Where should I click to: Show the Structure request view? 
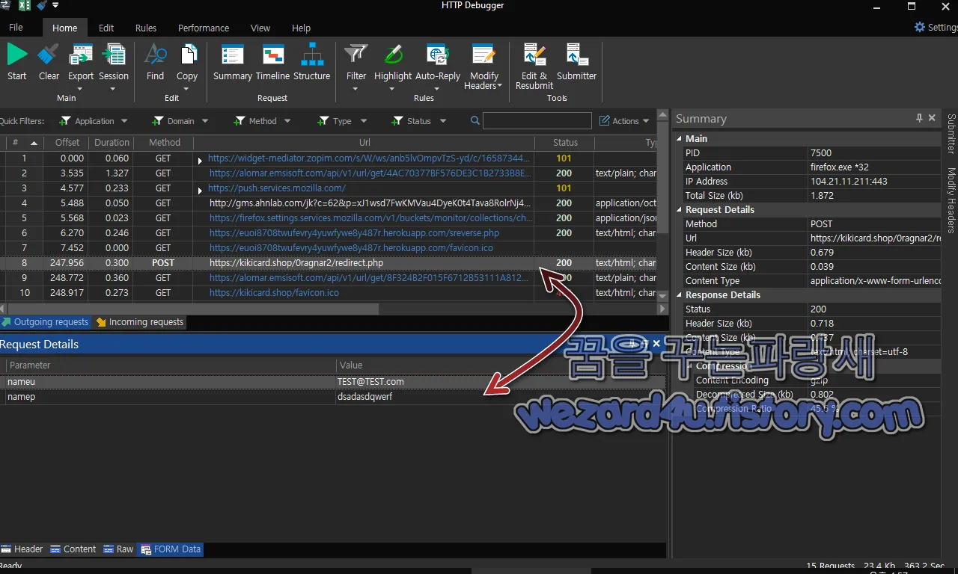[x=312, y=62]
